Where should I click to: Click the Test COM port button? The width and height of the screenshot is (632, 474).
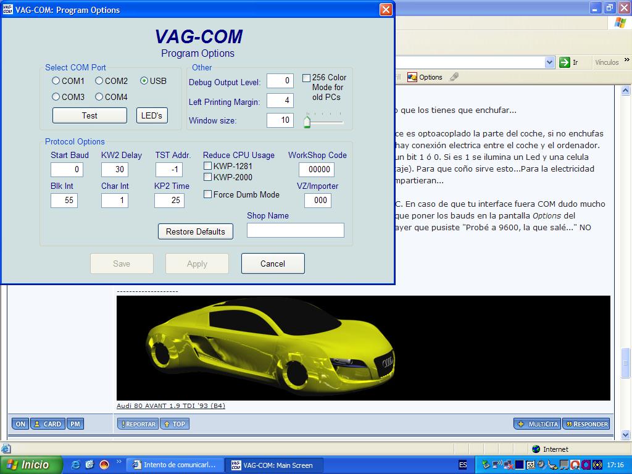click(x=89, y=115)
